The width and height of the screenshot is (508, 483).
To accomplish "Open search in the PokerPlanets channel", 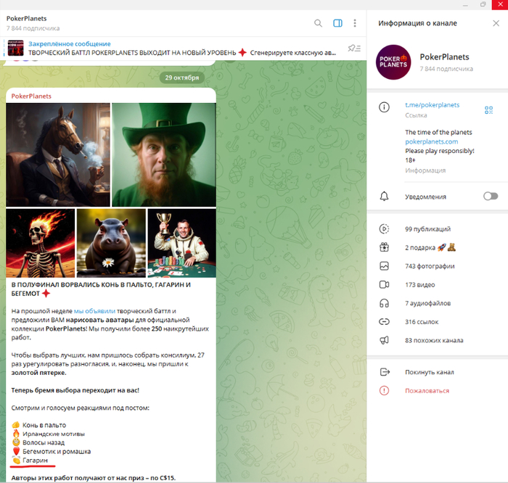I will [x=318, y=23].
